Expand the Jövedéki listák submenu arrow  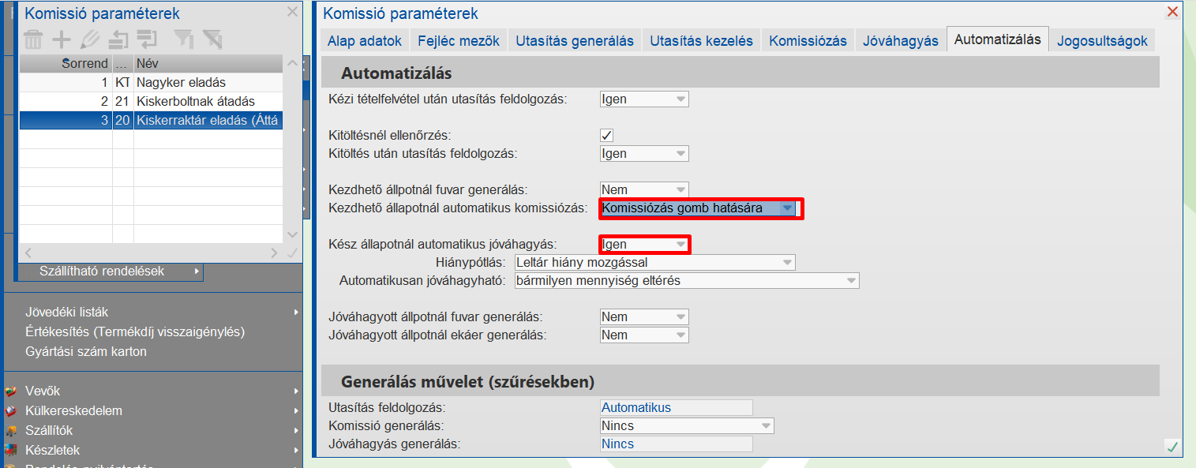297,313
